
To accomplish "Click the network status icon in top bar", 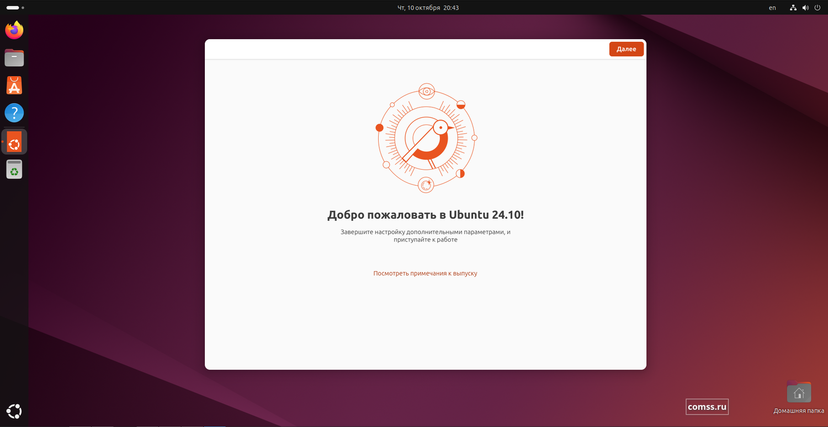I will (x=793, y=8).
